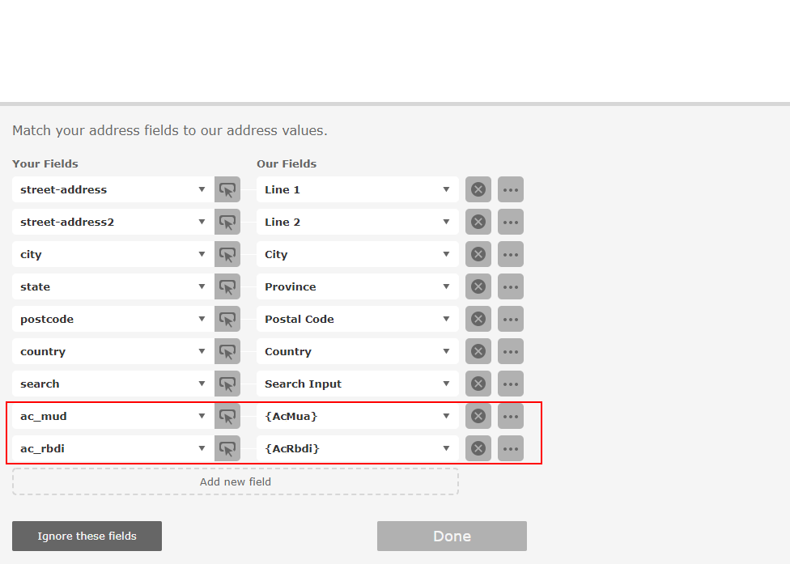Expand the City field dropdown
Screen dimensions: 790x564
358,254
